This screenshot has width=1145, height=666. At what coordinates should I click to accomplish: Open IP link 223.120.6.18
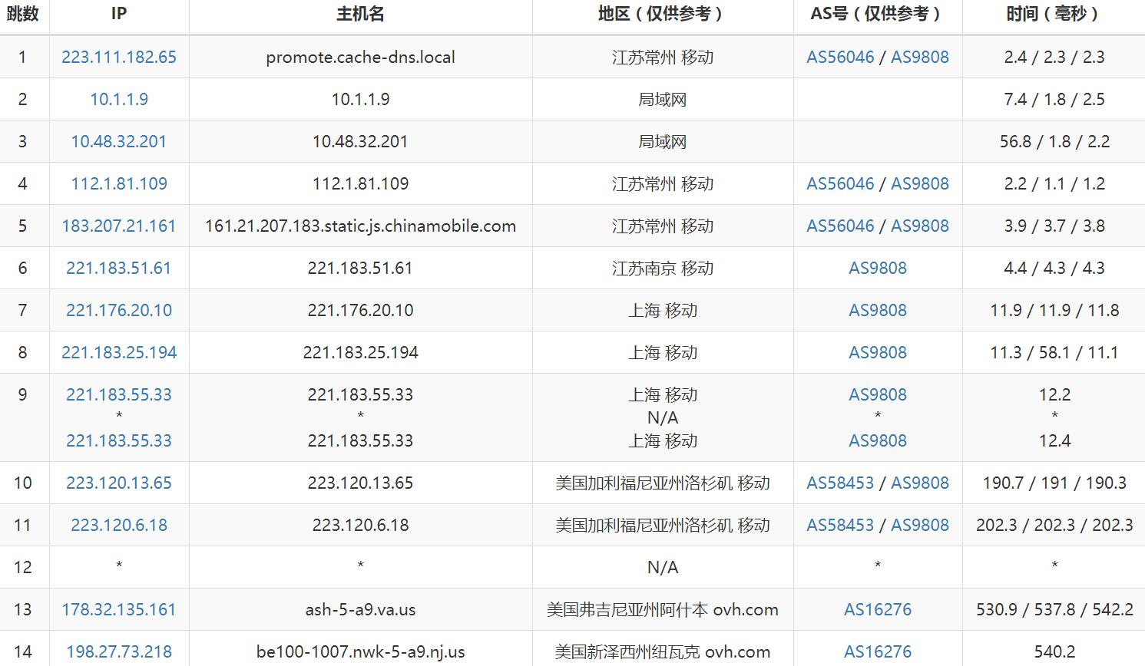pyautogui.click(x=119, y=525)
